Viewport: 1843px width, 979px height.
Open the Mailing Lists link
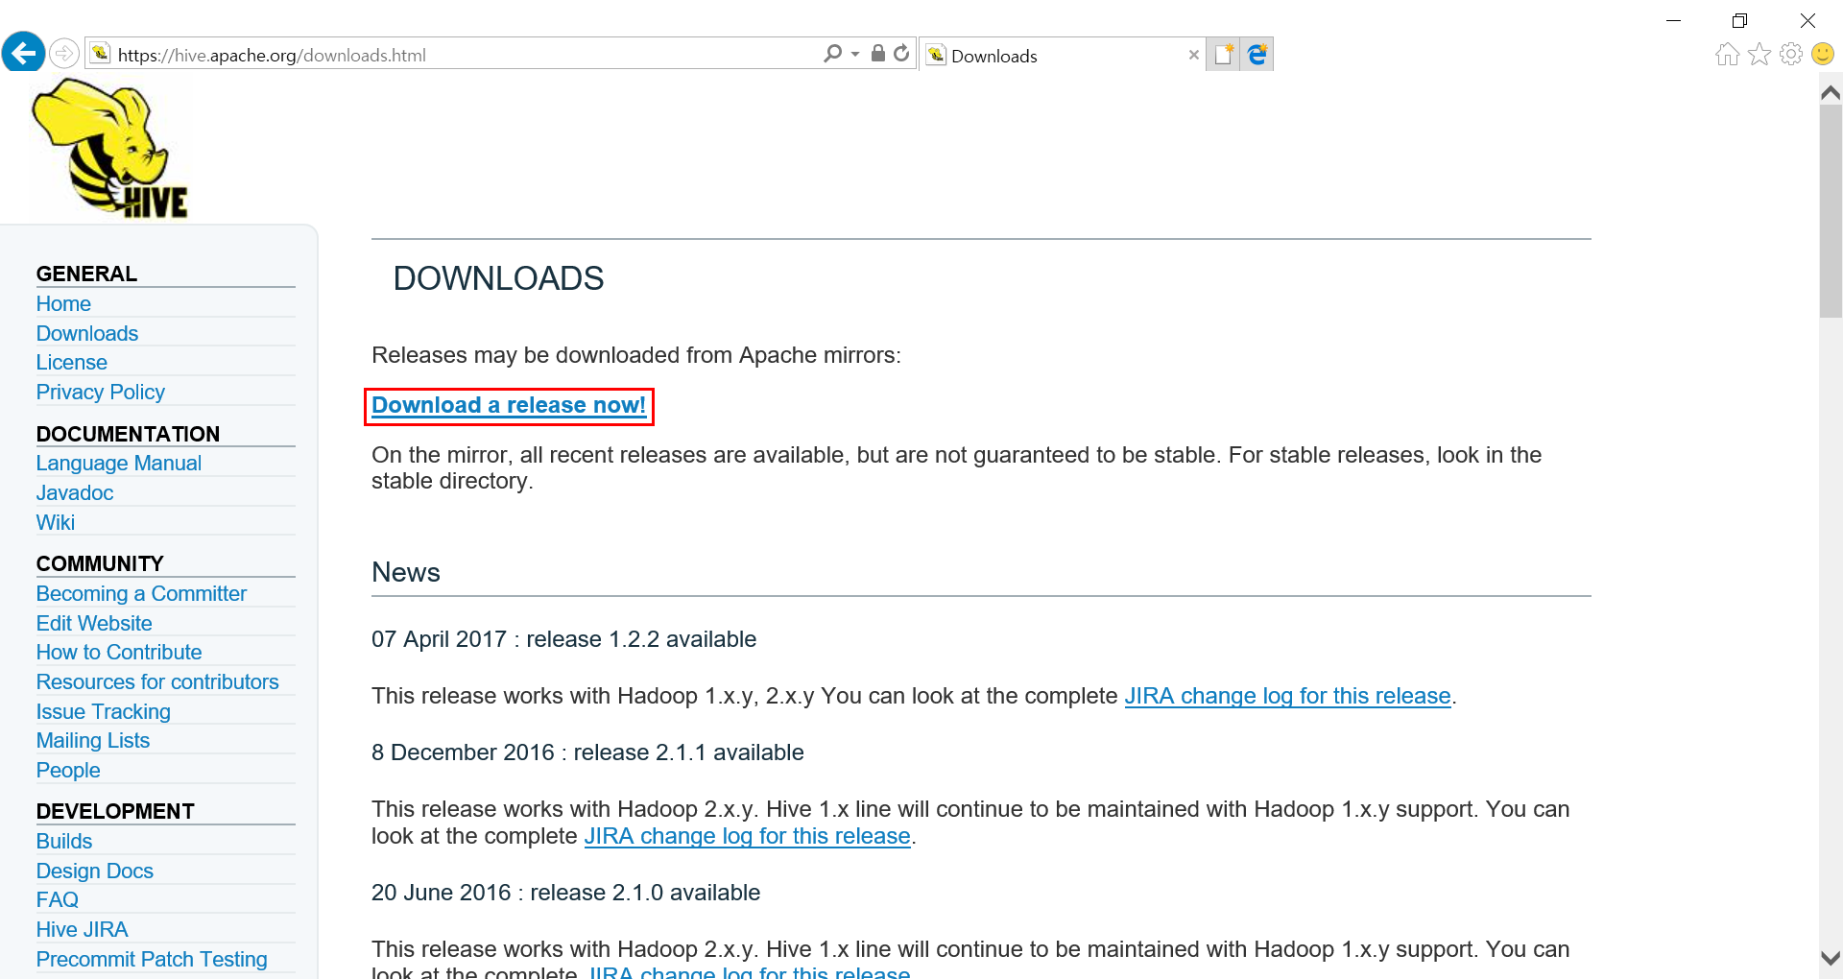pyautogui.click(x=93, y=741)
